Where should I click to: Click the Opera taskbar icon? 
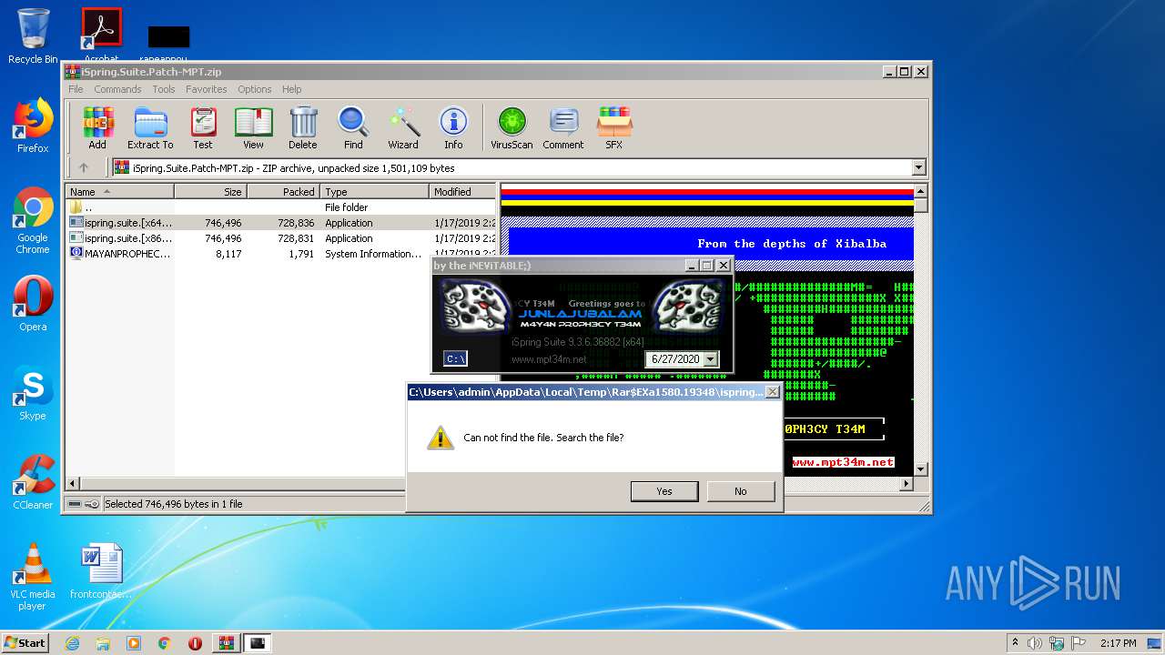point(195,643)
